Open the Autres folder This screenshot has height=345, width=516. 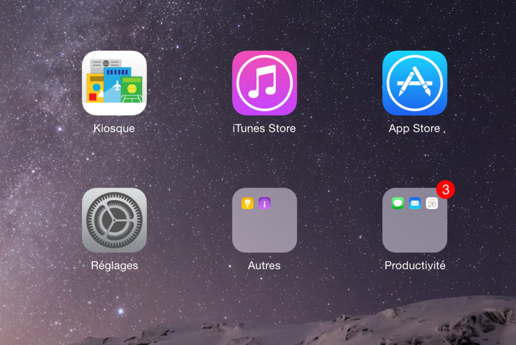264,220
